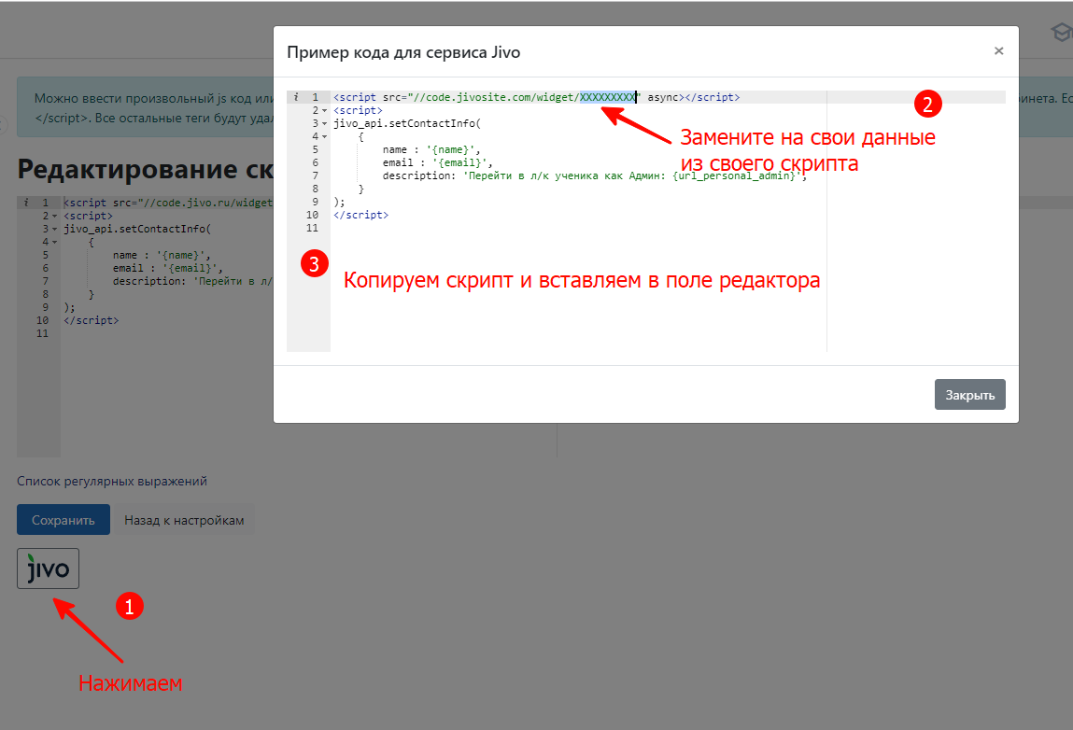Click the Сохранить button
Image resolution: width=1073 pixels, height=730 pixels.
[x=63, y=520]
